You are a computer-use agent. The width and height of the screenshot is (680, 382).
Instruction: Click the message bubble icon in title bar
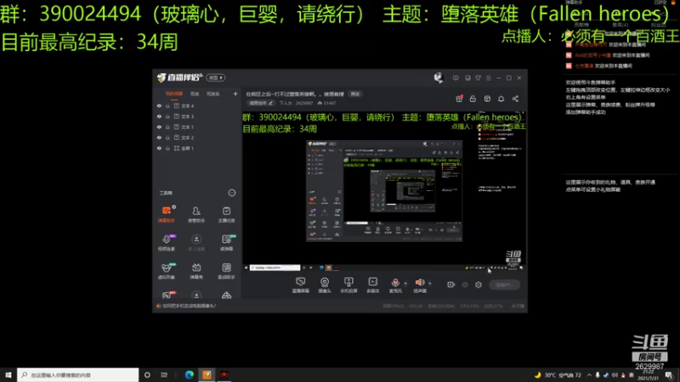point(456,78)
